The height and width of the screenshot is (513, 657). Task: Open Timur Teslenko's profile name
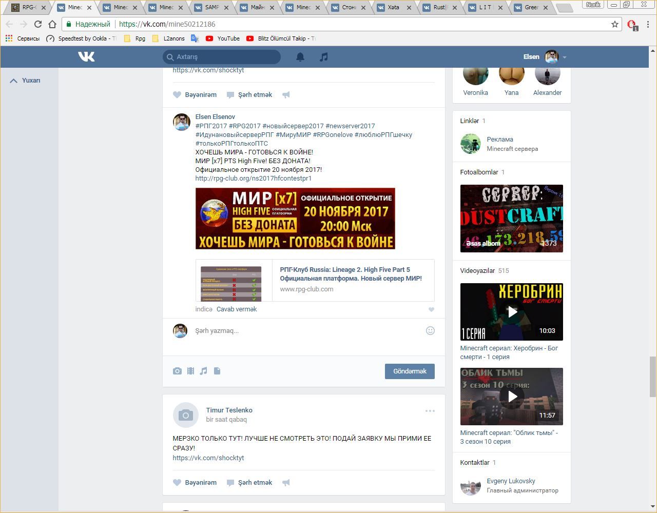[229, 410]
